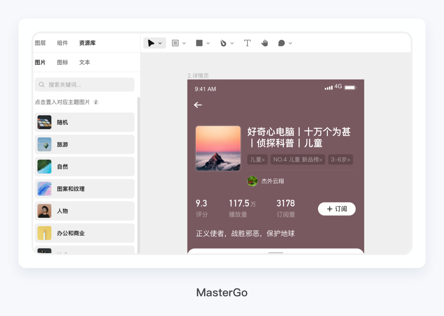This screenshot has height=316, width=444.
Task: Click the NO.4 儿童 新品榜 tag link
Action: point(298,160)
